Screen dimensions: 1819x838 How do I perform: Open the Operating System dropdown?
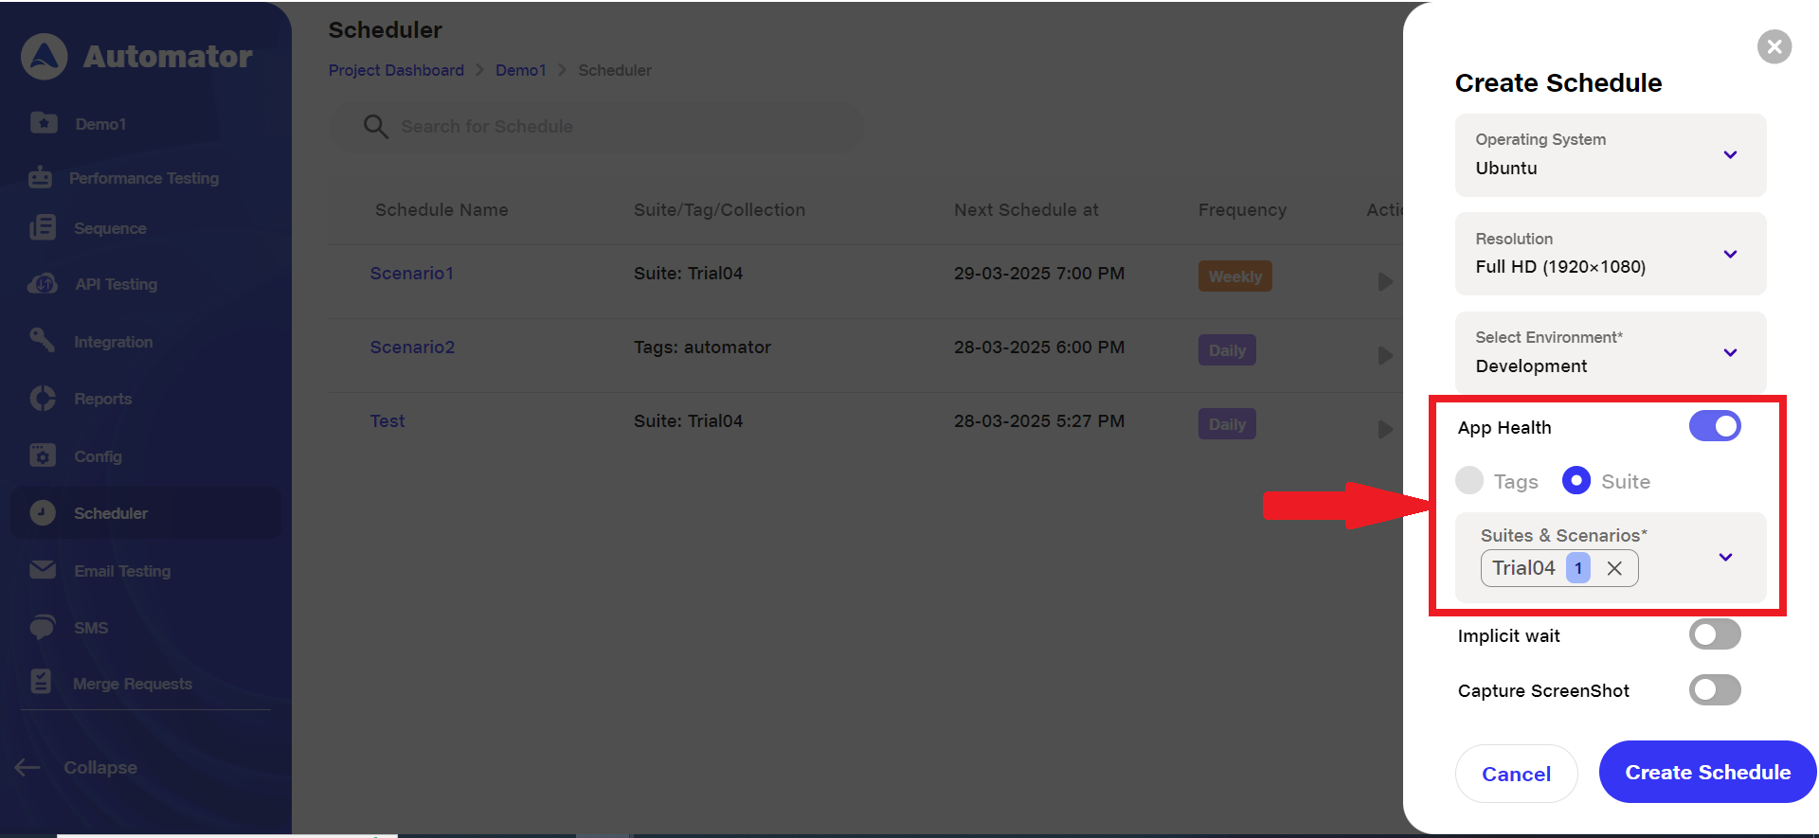tap(1611, 155)
